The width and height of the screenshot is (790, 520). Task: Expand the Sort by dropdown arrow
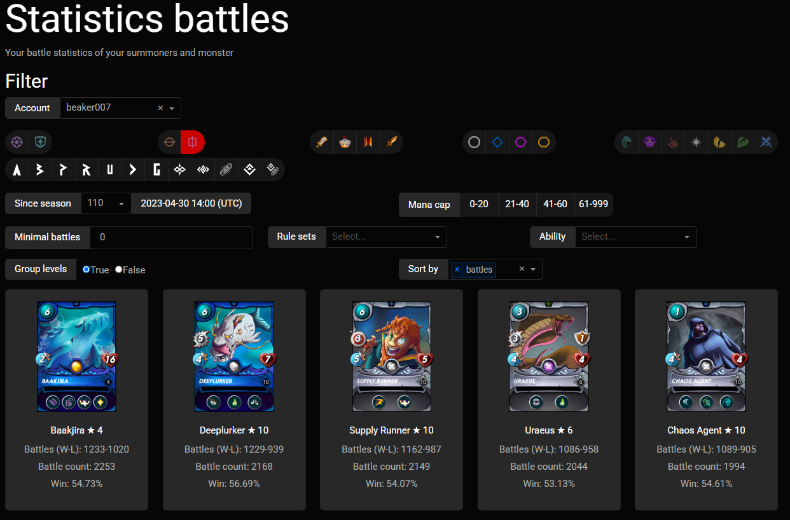click(533, 270)
